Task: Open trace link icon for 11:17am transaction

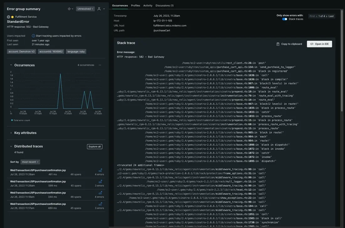Action: pos(100,204)
